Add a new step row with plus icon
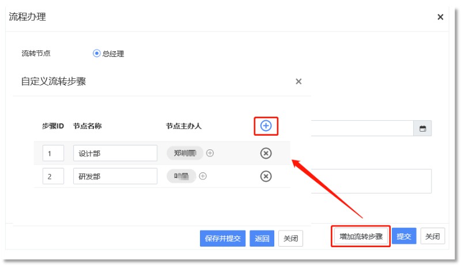 pos(266,126)
